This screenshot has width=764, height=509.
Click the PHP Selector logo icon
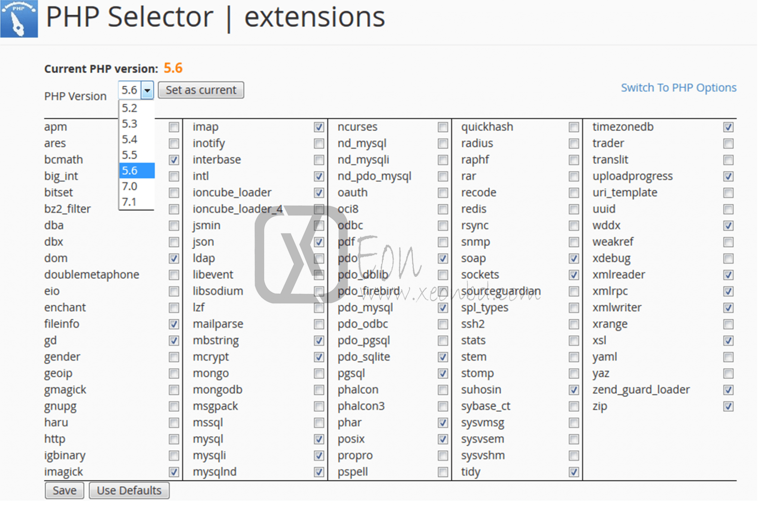19,19
